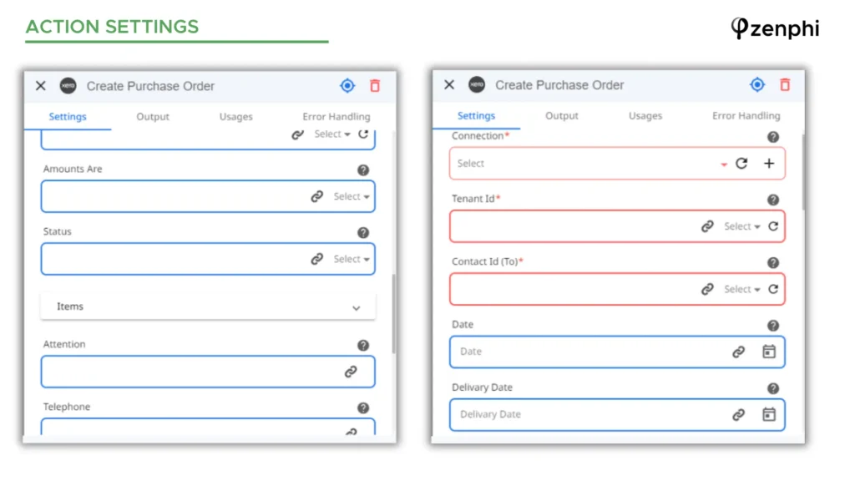Show help for Connection field
The image size is (855, 481).
[773, 137]
